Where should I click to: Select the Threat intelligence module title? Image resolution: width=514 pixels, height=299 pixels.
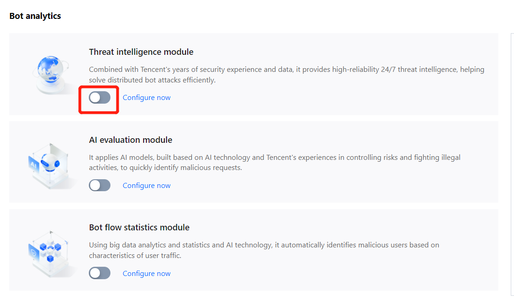click(141, 52)
